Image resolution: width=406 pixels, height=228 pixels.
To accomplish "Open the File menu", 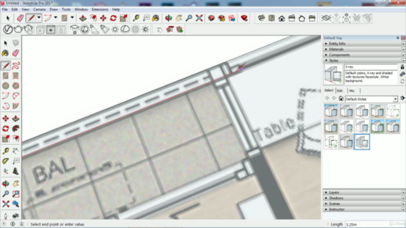I will [4, 9].
